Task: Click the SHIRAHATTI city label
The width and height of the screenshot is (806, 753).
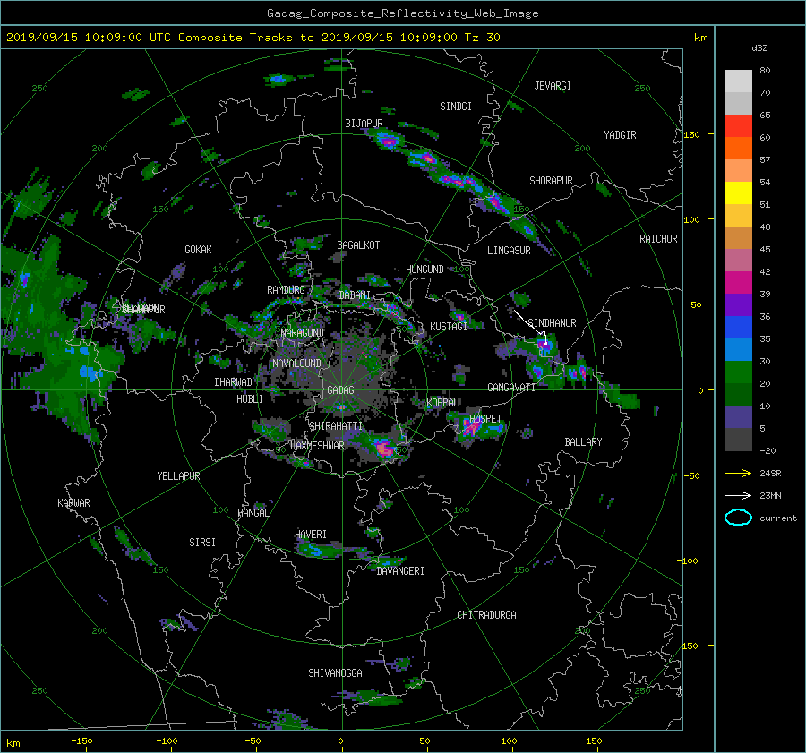Action: (x=336, y=426)
